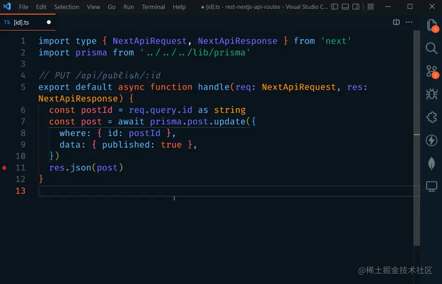Open the Extensions view icon
This screenshot has height=284, width=442.
point(432,117)
